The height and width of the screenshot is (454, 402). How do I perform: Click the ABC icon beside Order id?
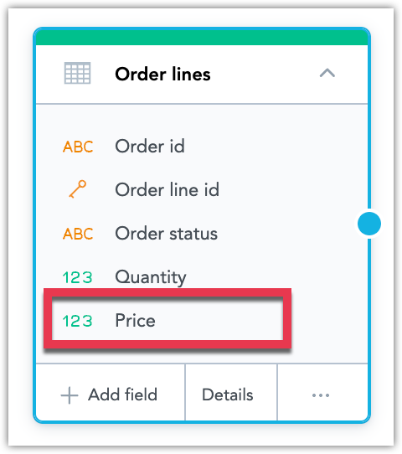point(78,147)
